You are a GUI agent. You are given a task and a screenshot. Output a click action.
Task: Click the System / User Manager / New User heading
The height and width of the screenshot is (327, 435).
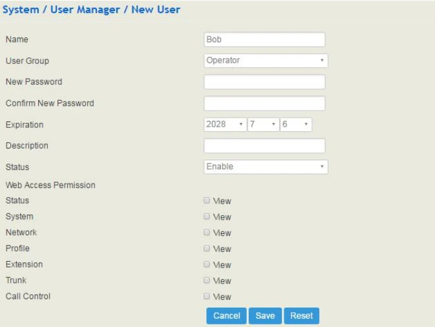point(92,10)
